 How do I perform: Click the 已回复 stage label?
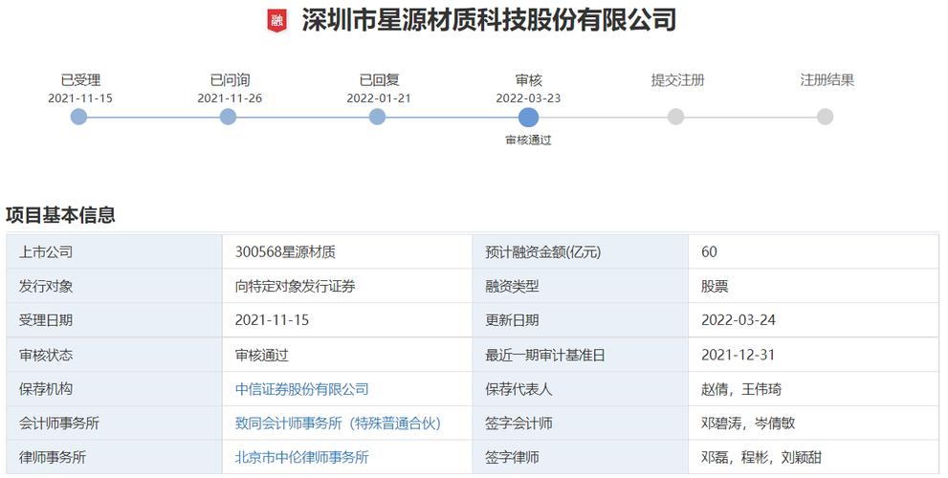tap(379, 79)
